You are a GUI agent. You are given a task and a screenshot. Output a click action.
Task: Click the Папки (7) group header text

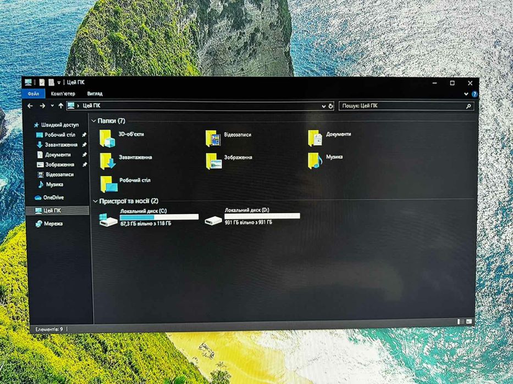pyautogui.click(x=111, y=121)
